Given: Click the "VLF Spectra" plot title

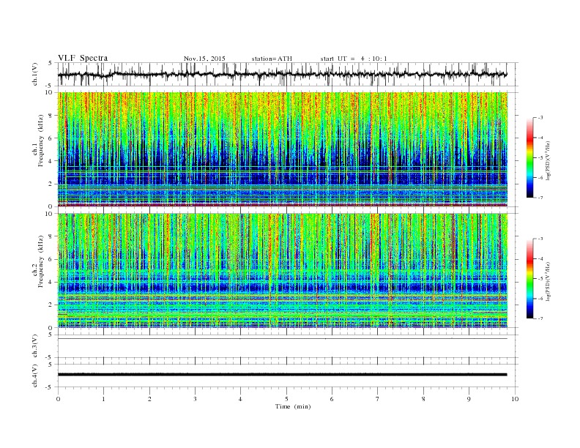Looking at the screenshot, I should [83, 58].
